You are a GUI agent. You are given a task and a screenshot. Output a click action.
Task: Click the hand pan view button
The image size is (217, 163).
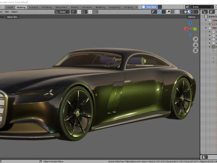[195, 45]
